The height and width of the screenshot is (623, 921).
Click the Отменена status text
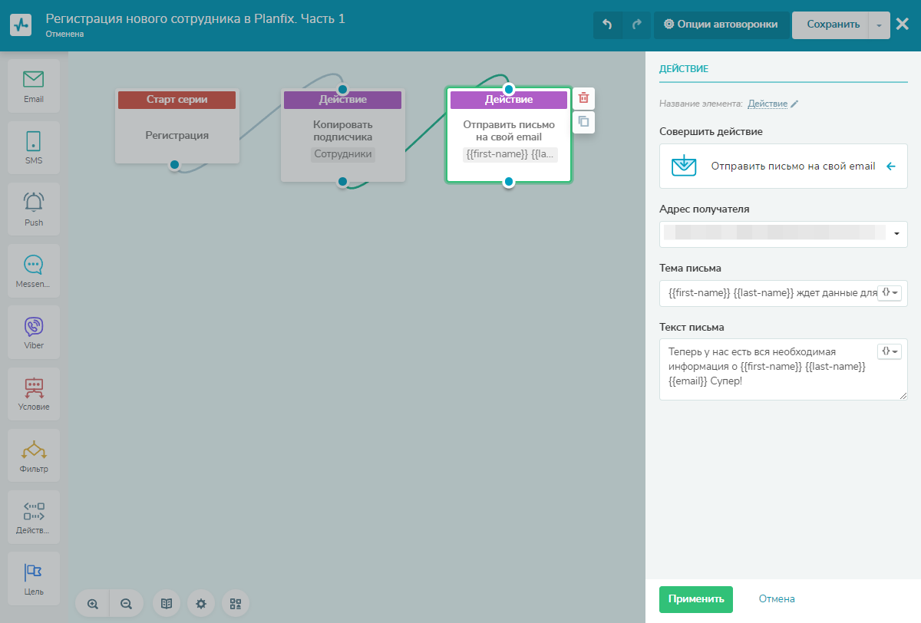[x=65, y=35]
